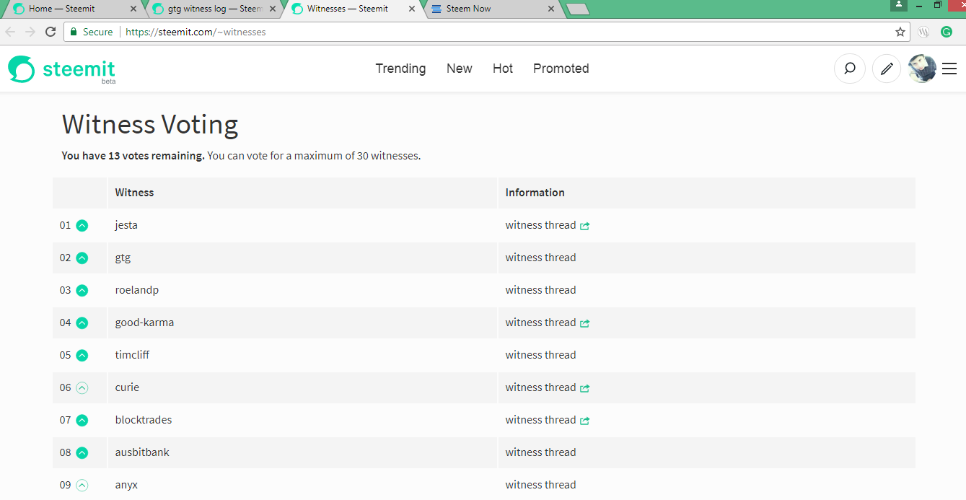Open the witness thread link for timcliff
This screenshot has height=500, width=966.
coord(540,355)
